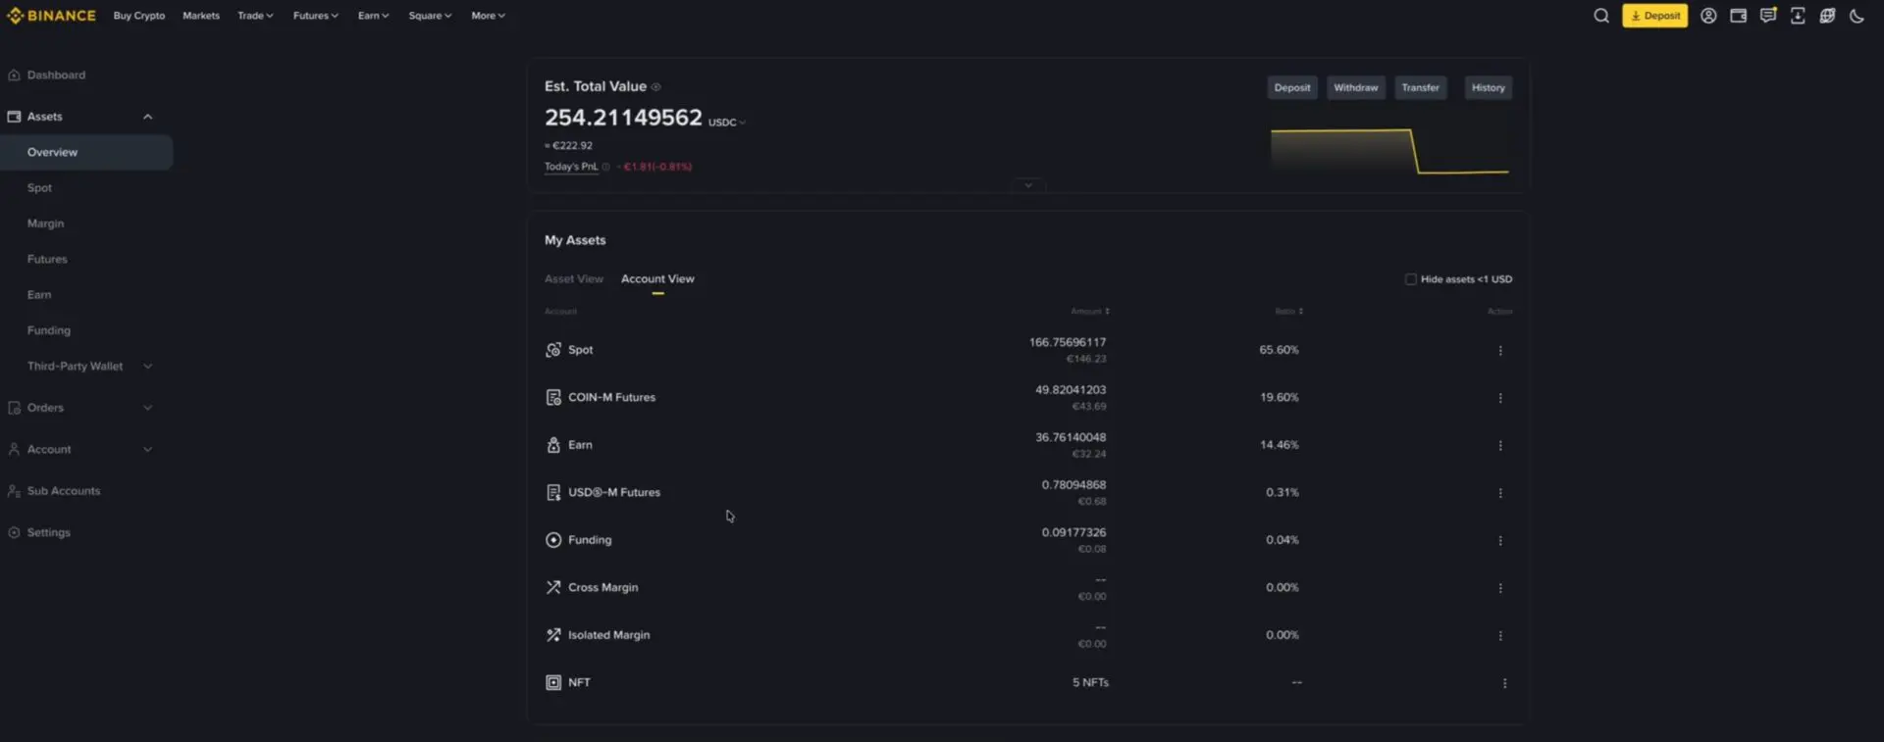This screenshot has width=1884, height=742.
Task: Open the wallet icon in header
Action: (x=1738, y=16)
